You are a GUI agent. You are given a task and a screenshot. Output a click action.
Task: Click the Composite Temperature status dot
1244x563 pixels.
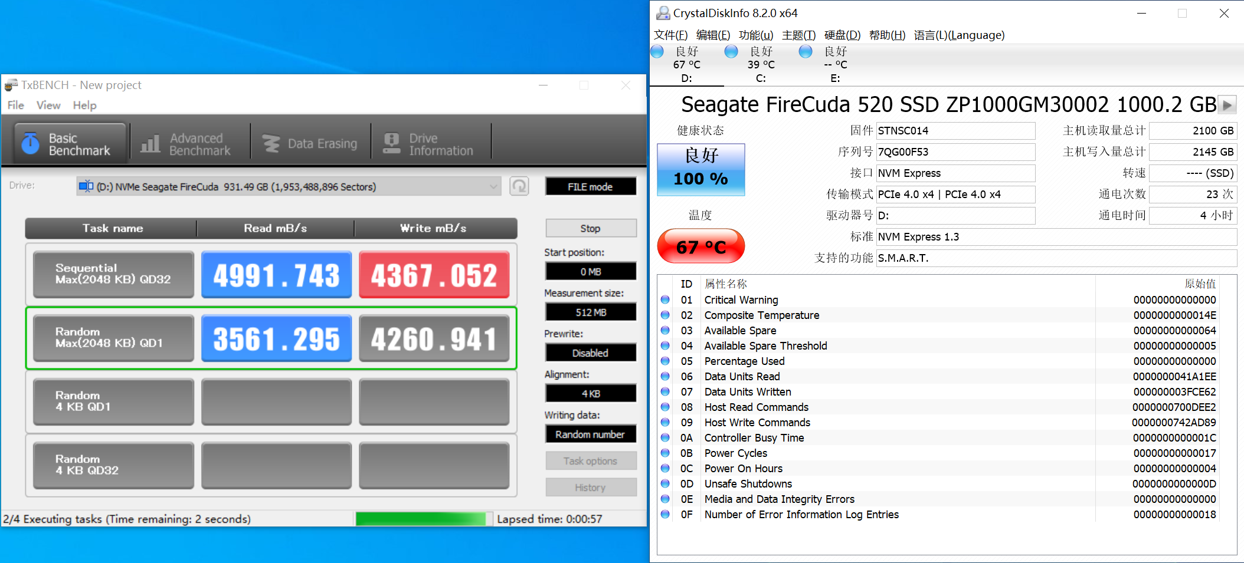(665, 315)
